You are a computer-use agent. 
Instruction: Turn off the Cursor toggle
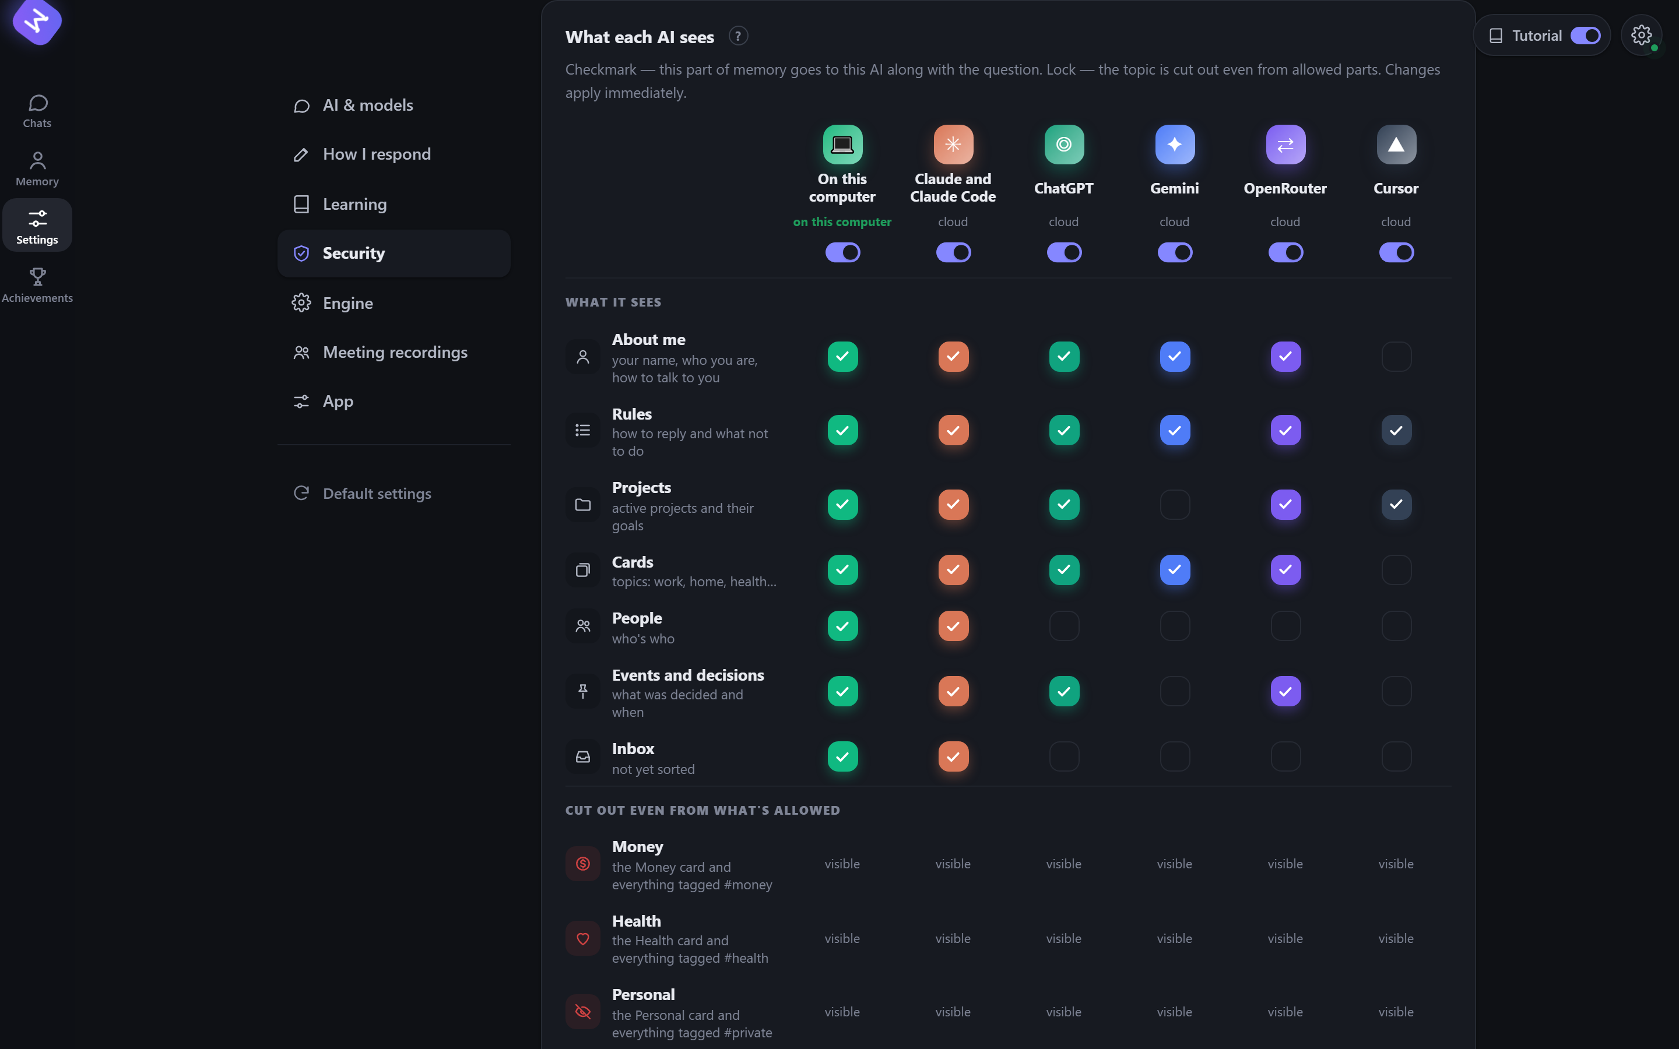(x=1396, y=252)
